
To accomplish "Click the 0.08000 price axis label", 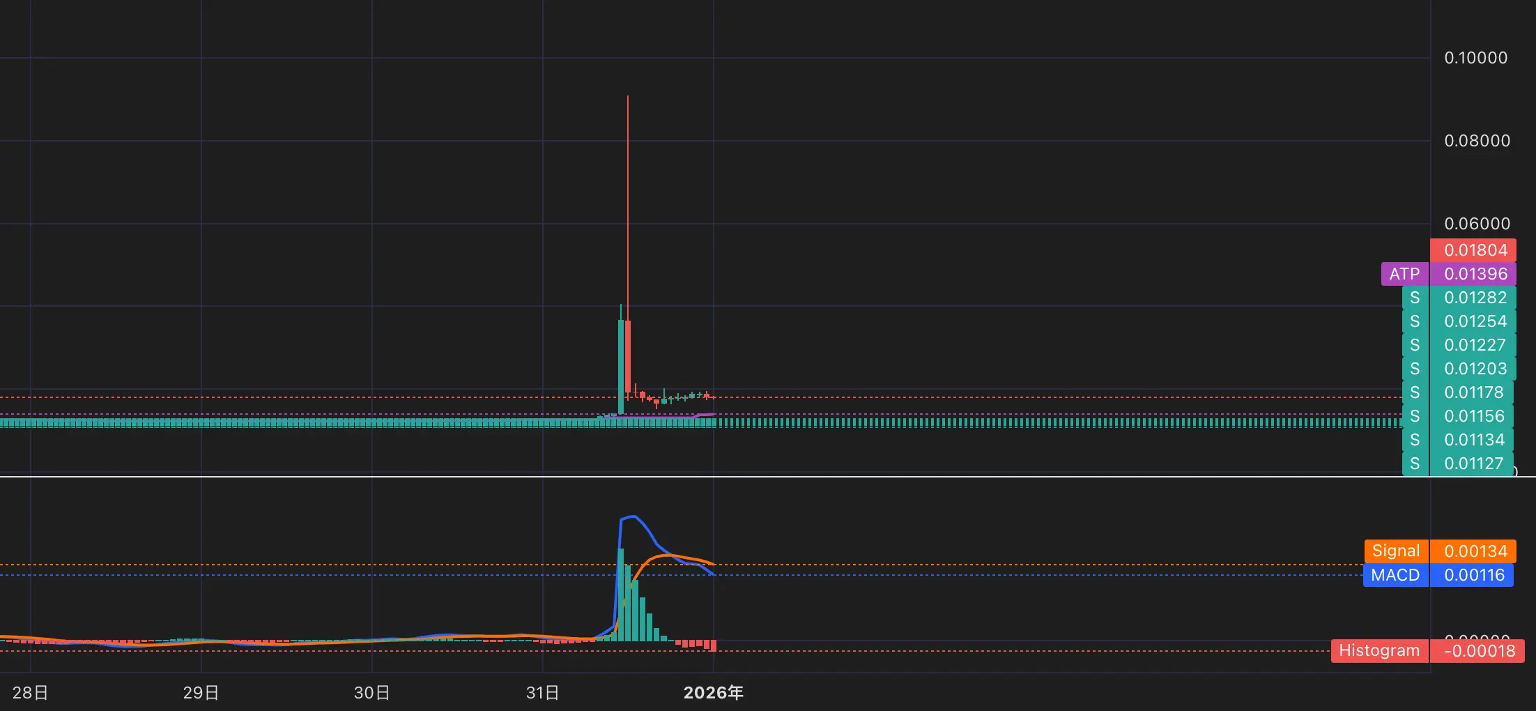I will tap(1477, 141).
